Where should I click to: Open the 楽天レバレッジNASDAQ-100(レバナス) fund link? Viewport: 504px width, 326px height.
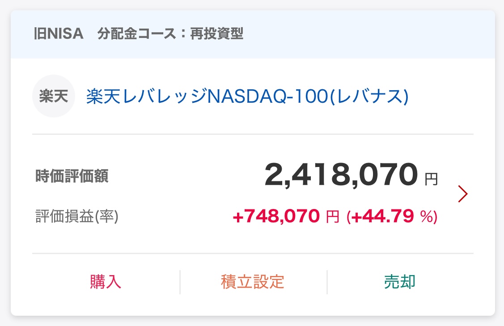pyautogui.click(x=247, y=96)
